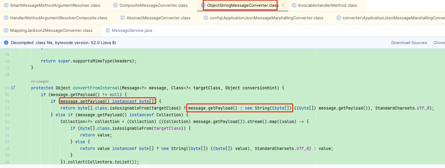The width and height of the screenshot is (445, 168).
Task: Click line number 53 in the gutter
Action: tap(7, 115)
